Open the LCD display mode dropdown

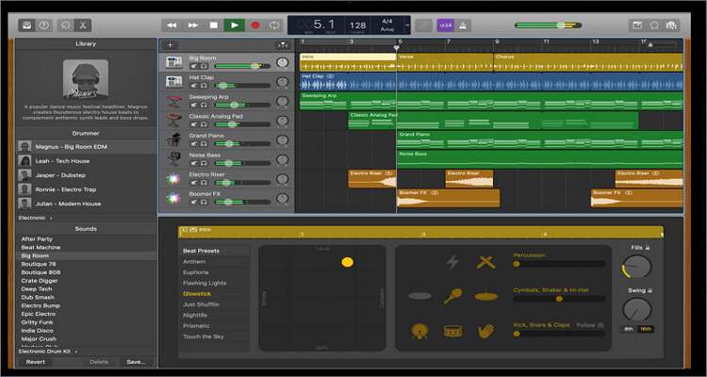tap(407, 25)
